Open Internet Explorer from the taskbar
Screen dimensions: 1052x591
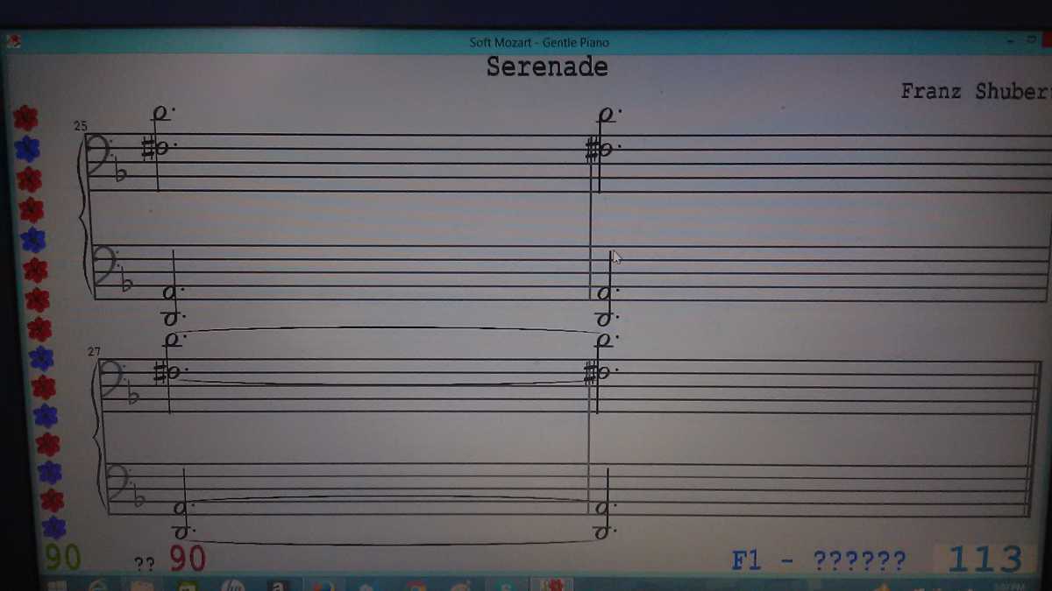click(98, 585)
